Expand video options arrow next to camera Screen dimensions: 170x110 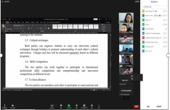16,105
